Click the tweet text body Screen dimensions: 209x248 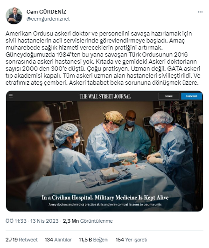click(103, 58)
